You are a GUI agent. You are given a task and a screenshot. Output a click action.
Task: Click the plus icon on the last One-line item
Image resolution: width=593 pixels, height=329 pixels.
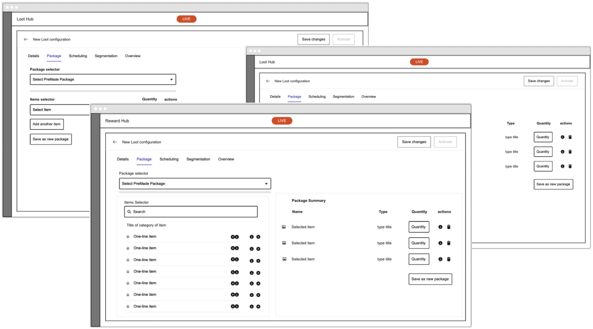pyautogui.click(x=258, y=306)
